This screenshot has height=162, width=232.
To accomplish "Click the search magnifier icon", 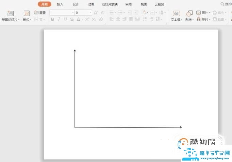I will pyautogui.click(x=222, y=4).
